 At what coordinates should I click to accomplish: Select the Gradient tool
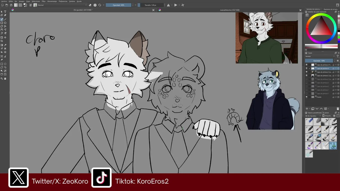[2, 45]
